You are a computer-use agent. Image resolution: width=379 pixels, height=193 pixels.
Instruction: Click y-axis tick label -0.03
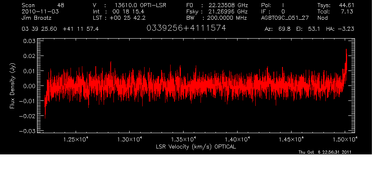pos(27,131)
